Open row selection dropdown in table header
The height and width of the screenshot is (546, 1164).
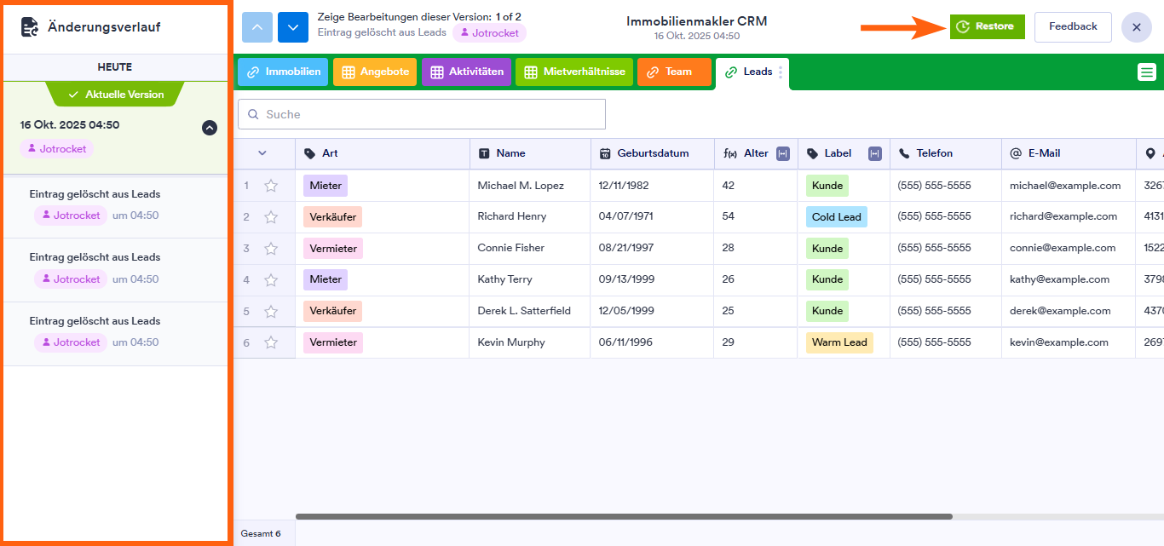262,153
